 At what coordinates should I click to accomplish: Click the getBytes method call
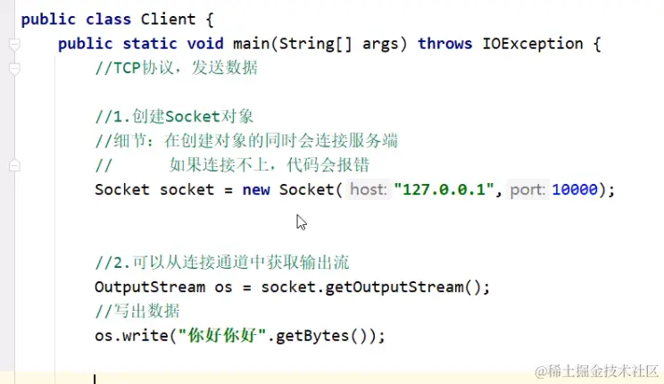click(x=312, y=336)
